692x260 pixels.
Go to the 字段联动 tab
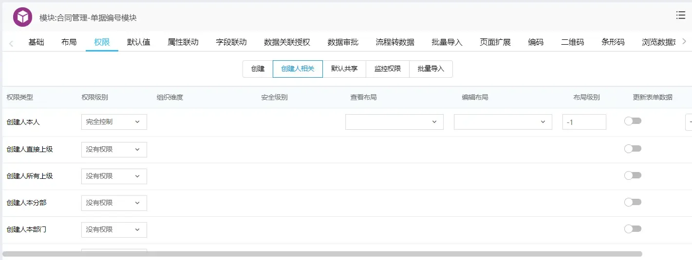(231, 42)
